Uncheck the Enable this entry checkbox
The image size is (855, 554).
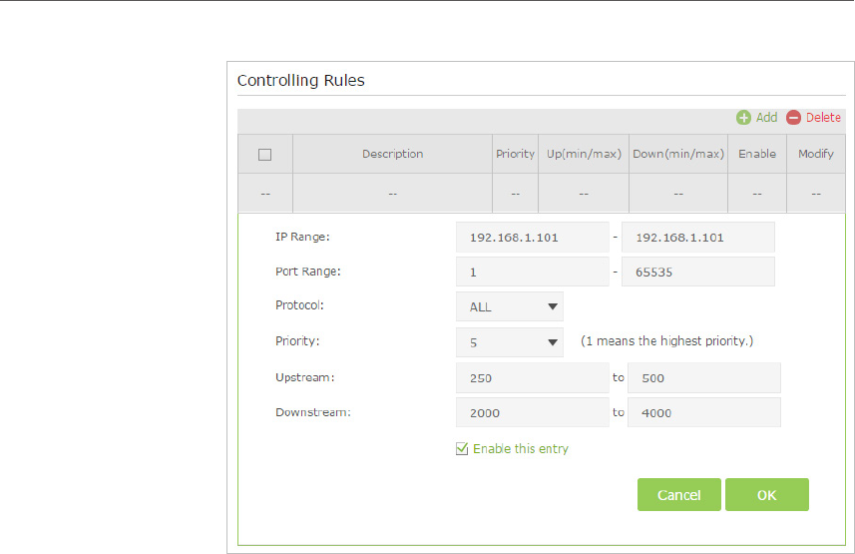pyautogui.click(x=462, y=449)
